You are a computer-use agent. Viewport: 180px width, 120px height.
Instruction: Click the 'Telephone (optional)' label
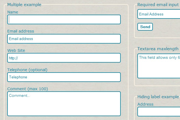[x=27, y=70]
